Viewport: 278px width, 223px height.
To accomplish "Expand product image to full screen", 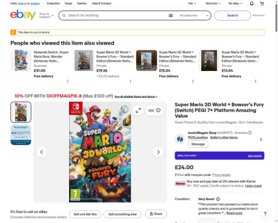I will [138, 110].
